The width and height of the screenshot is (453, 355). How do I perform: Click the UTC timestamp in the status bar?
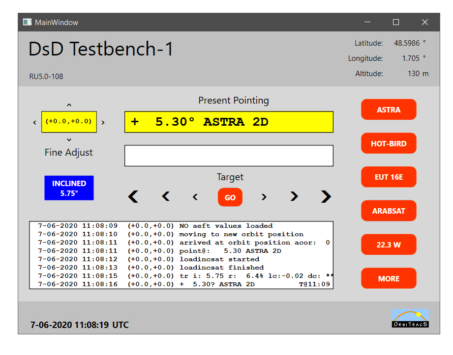[x=80, y=325]
